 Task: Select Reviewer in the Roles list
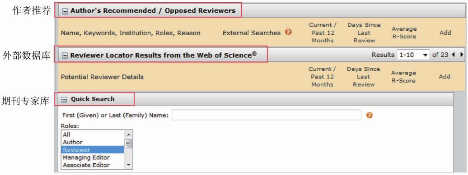[93, 150]
